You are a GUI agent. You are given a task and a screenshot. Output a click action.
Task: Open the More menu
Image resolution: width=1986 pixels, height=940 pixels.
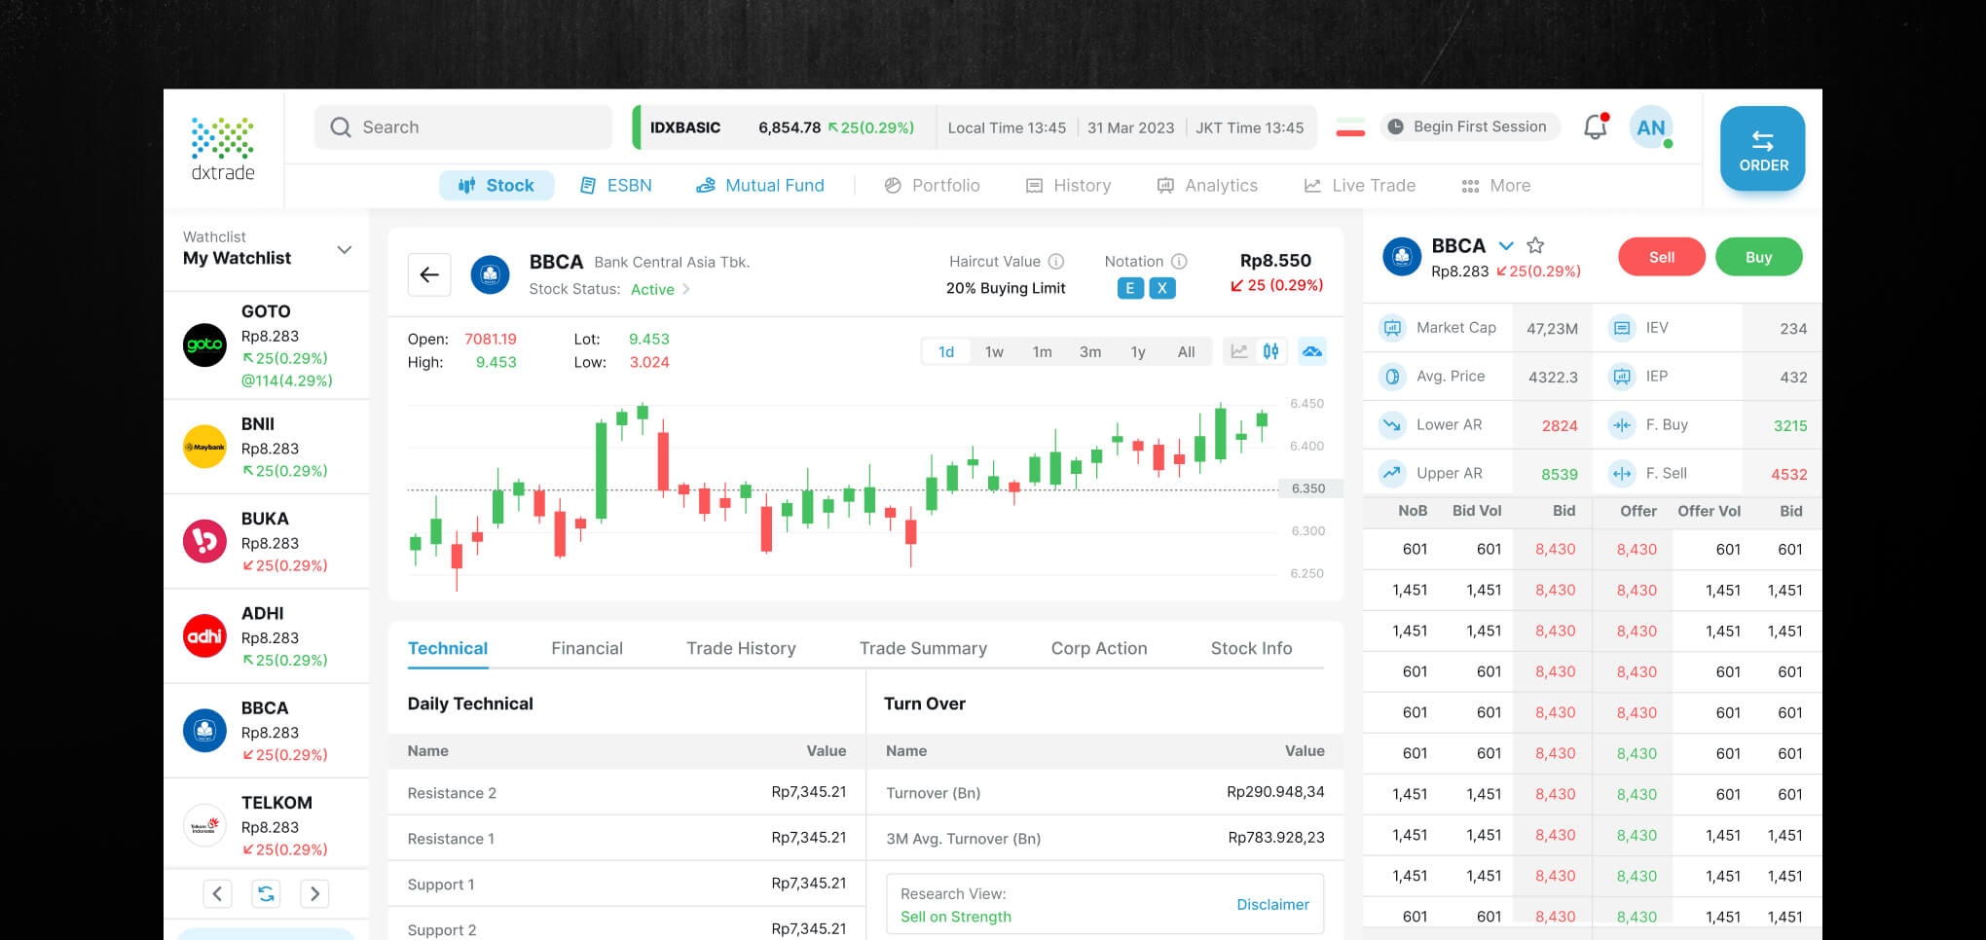1495,186
